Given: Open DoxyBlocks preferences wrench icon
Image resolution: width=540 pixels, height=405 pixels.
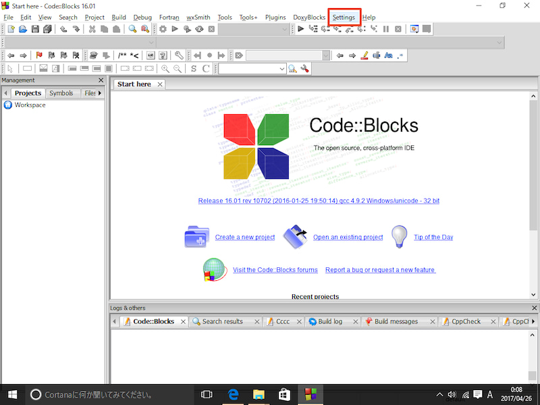Looking at the screenshot, I should (179, 55).
